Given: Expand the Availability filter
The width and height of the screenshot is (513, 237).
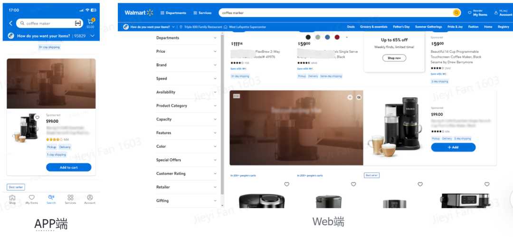Looking at the screenshot, I should click(x=186, y=92).
